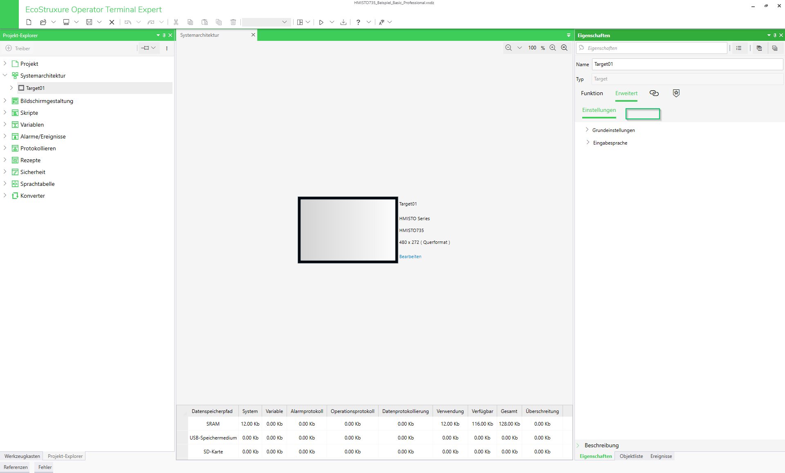
Task: Save the project with the floppy disk icon
Action: pos(89,22)
